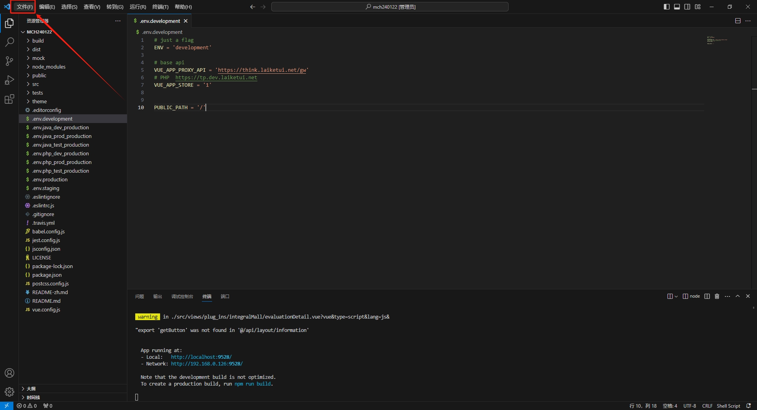Expand the 大纲 outline section
This screenshot has width=757, height=410.
pos(31,389)
